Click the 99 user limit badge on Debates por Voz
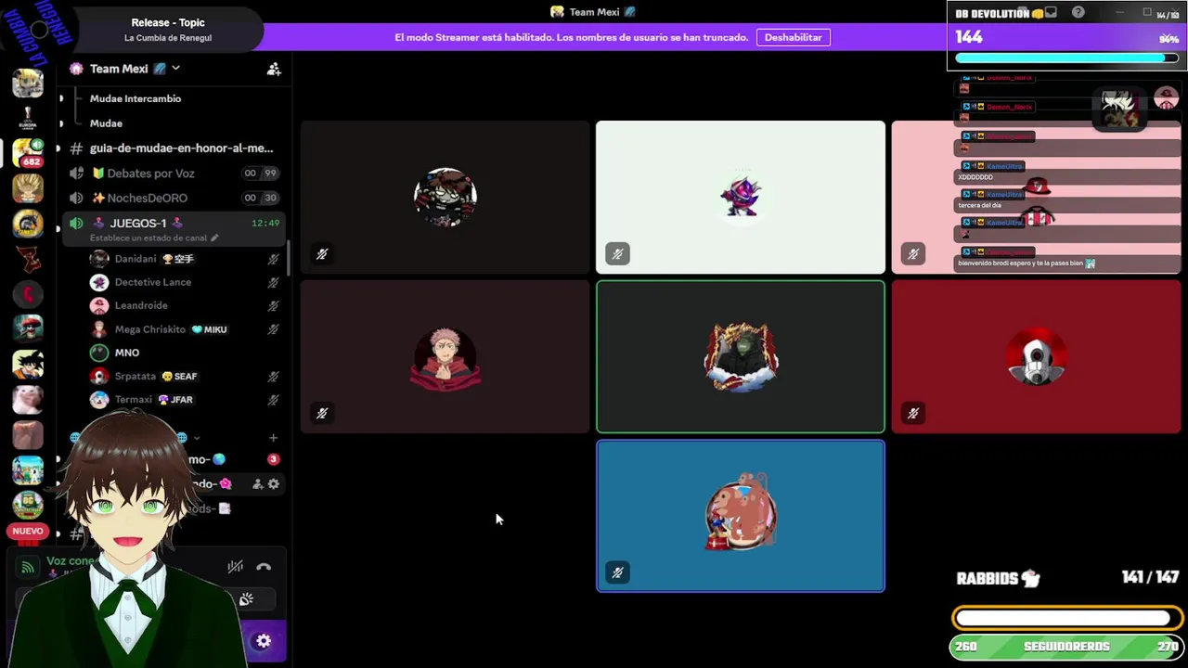Screen dimensions: 1188x668 tap(270, 173)
